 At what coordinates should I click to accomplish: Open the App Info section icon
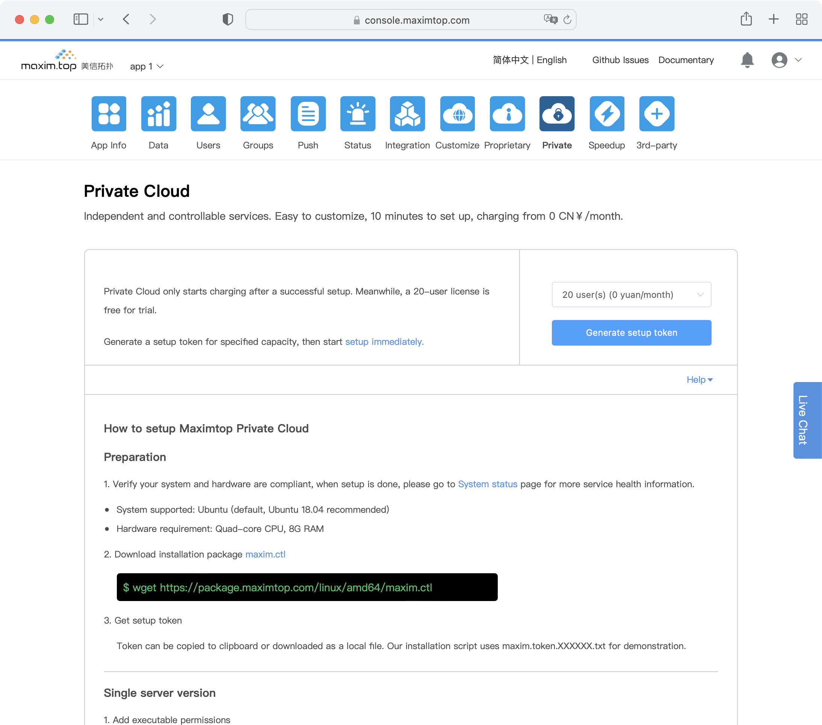[109, 113]
